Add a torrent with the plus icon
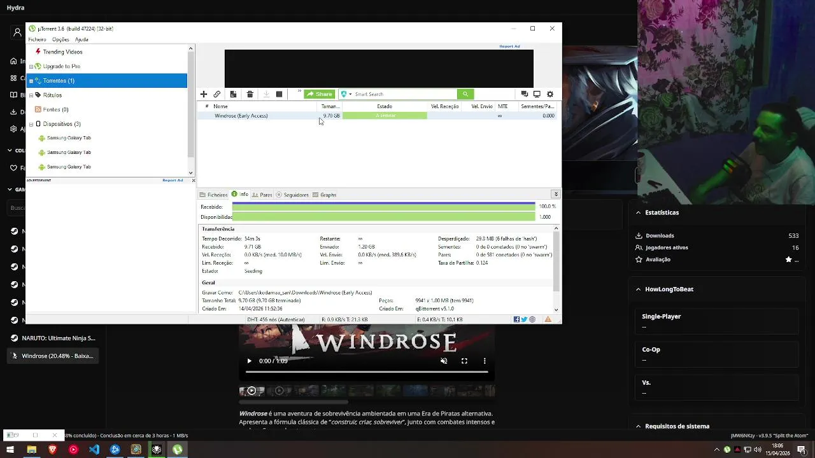Screen dimensions: 815x458 204,94
